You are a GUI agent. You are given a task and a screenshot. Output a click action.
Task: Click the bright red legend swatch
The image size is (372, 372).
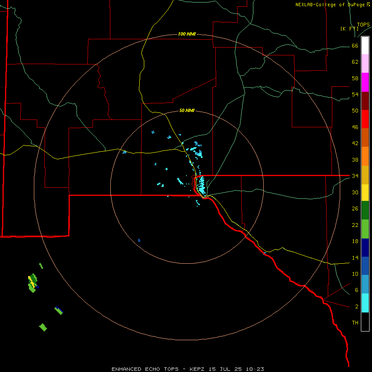pos(365,119)
